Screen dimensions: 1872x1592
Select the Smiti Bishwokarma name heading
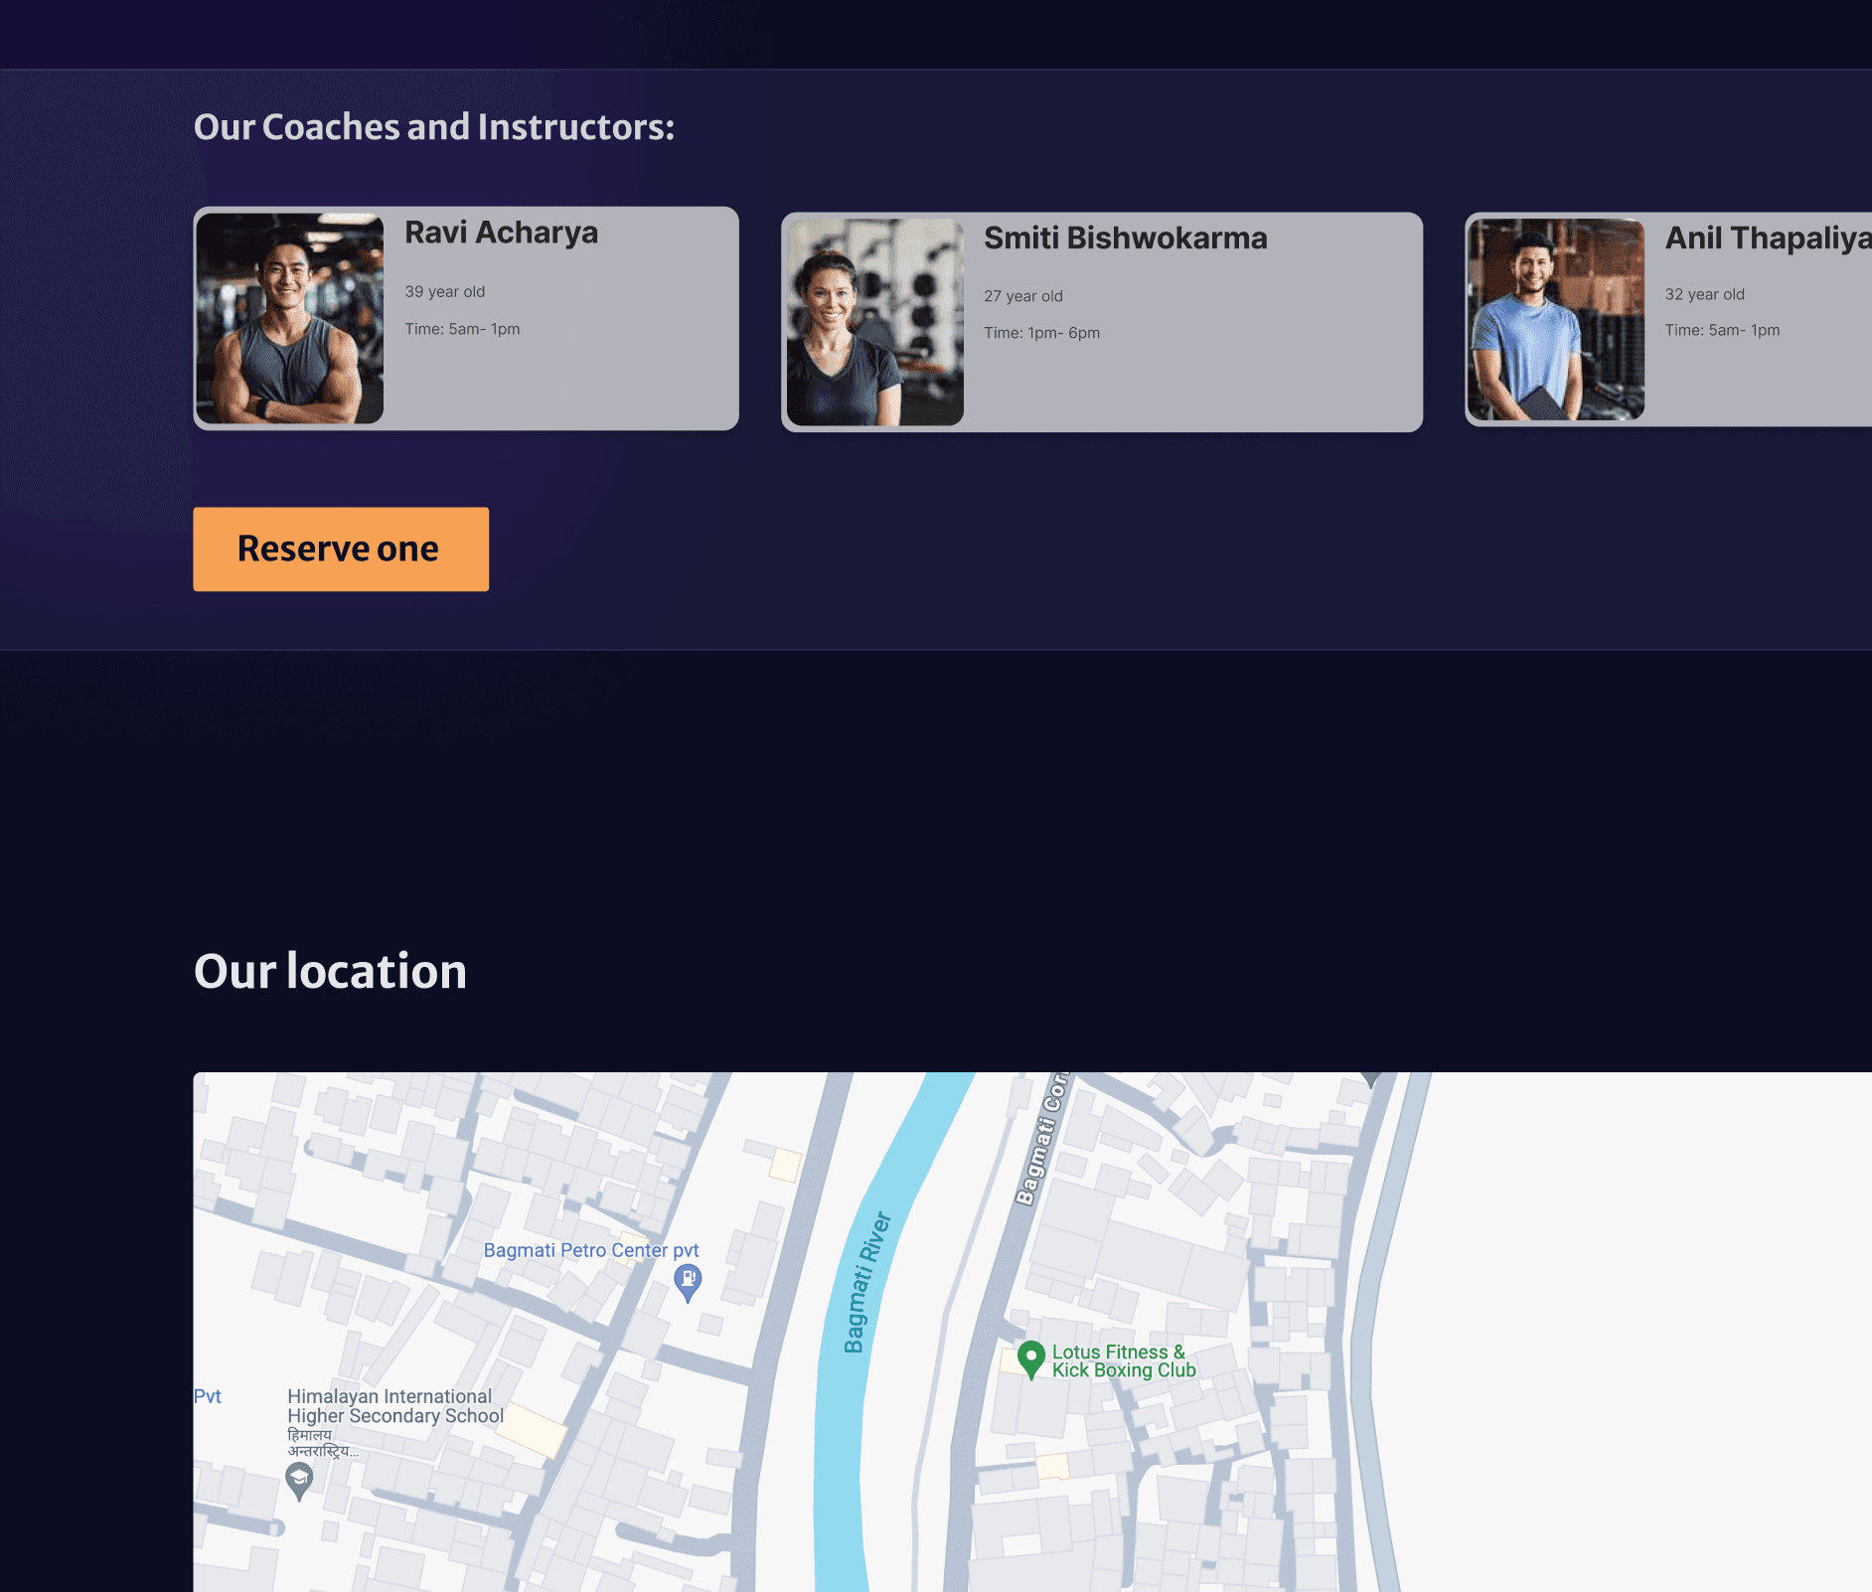(x=1125, y=239)
